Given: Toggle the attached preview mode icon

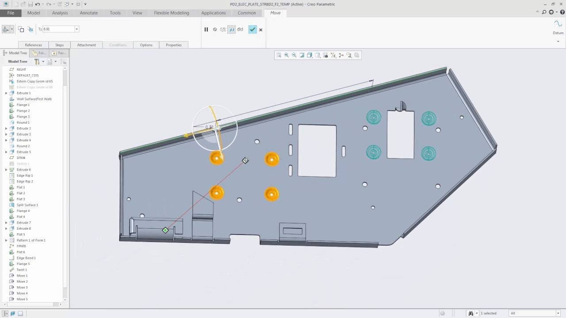Looking at the screenshot, I should [231, 30].
